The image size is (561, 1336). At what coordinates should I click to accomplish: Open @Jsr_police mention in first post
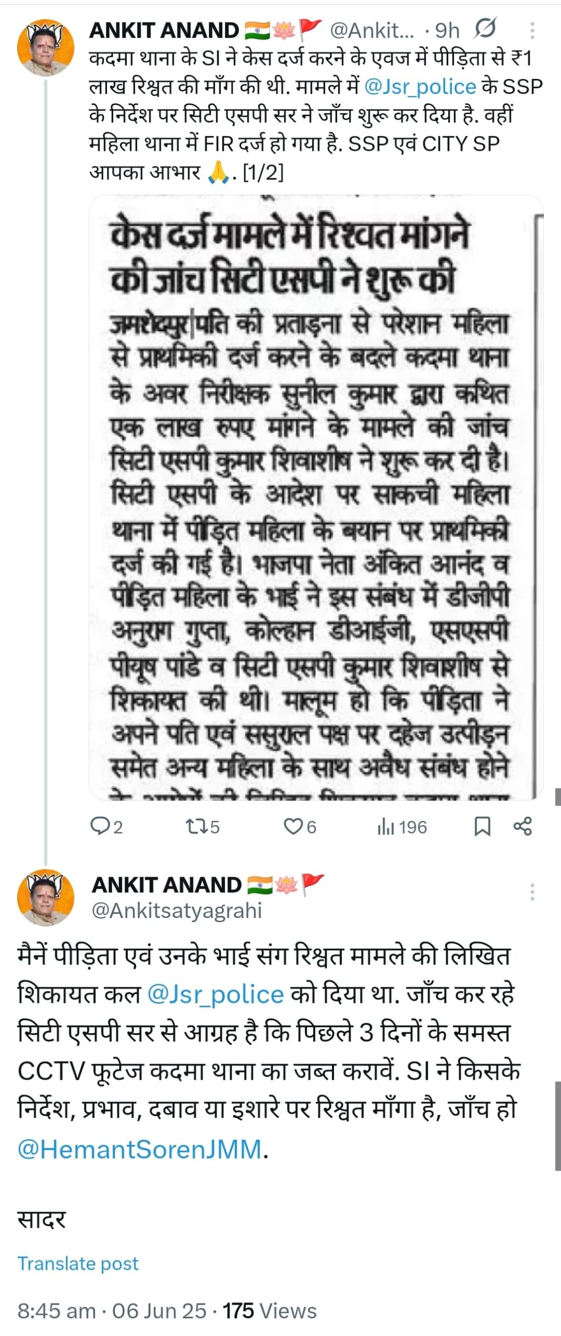(x=420, y=87)
